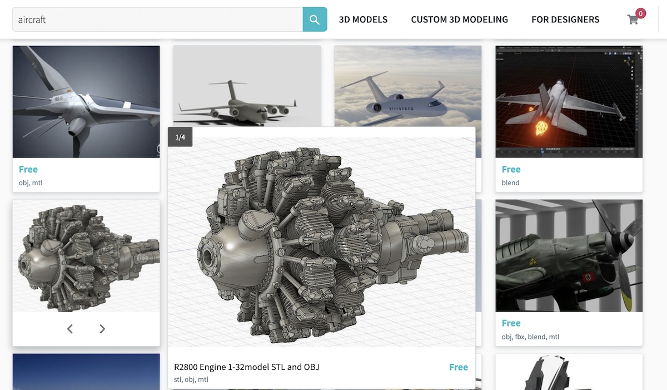The width and height of the screenshot is (667, 390).
Task: Click the search magnifier button
Action: click(315, 19)
